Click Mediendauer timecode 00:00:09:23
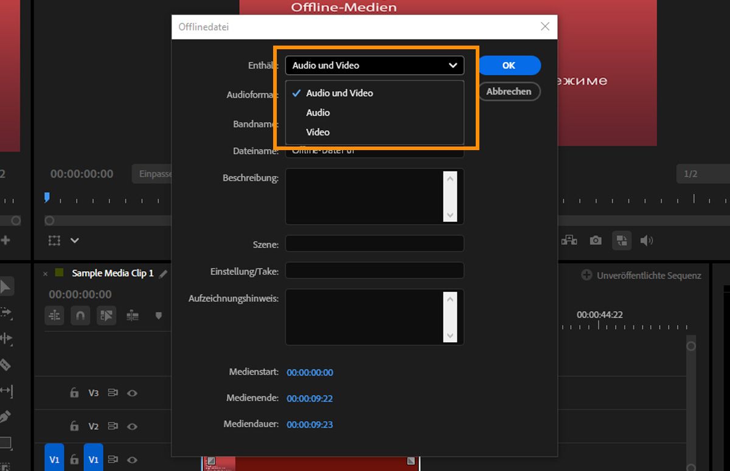The width and height of the screenshot is (730, 471). 310,425
